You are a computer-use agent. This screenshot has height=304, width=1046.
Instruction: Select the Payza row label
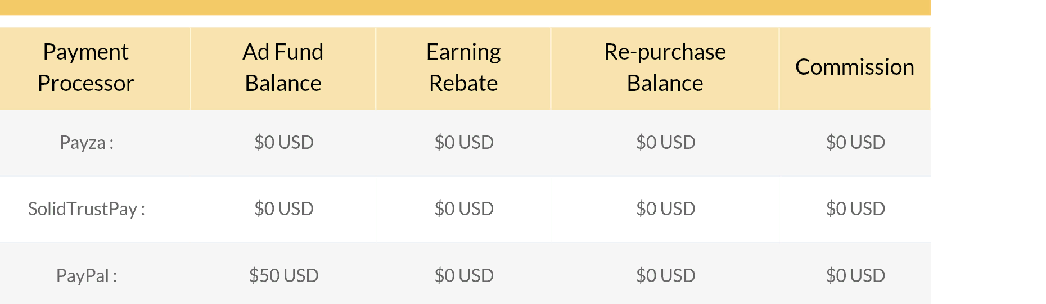[x=87, y=143]
